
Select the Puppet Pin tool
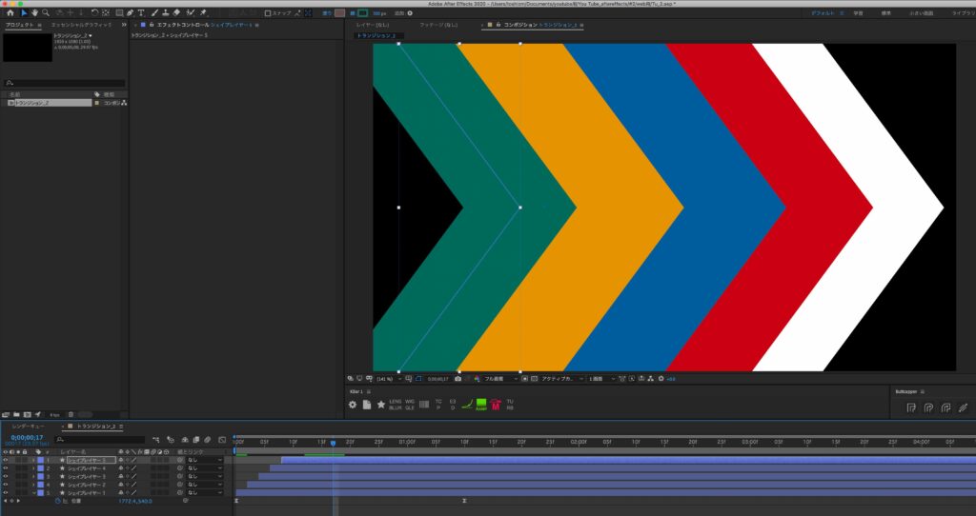point(203,12)
